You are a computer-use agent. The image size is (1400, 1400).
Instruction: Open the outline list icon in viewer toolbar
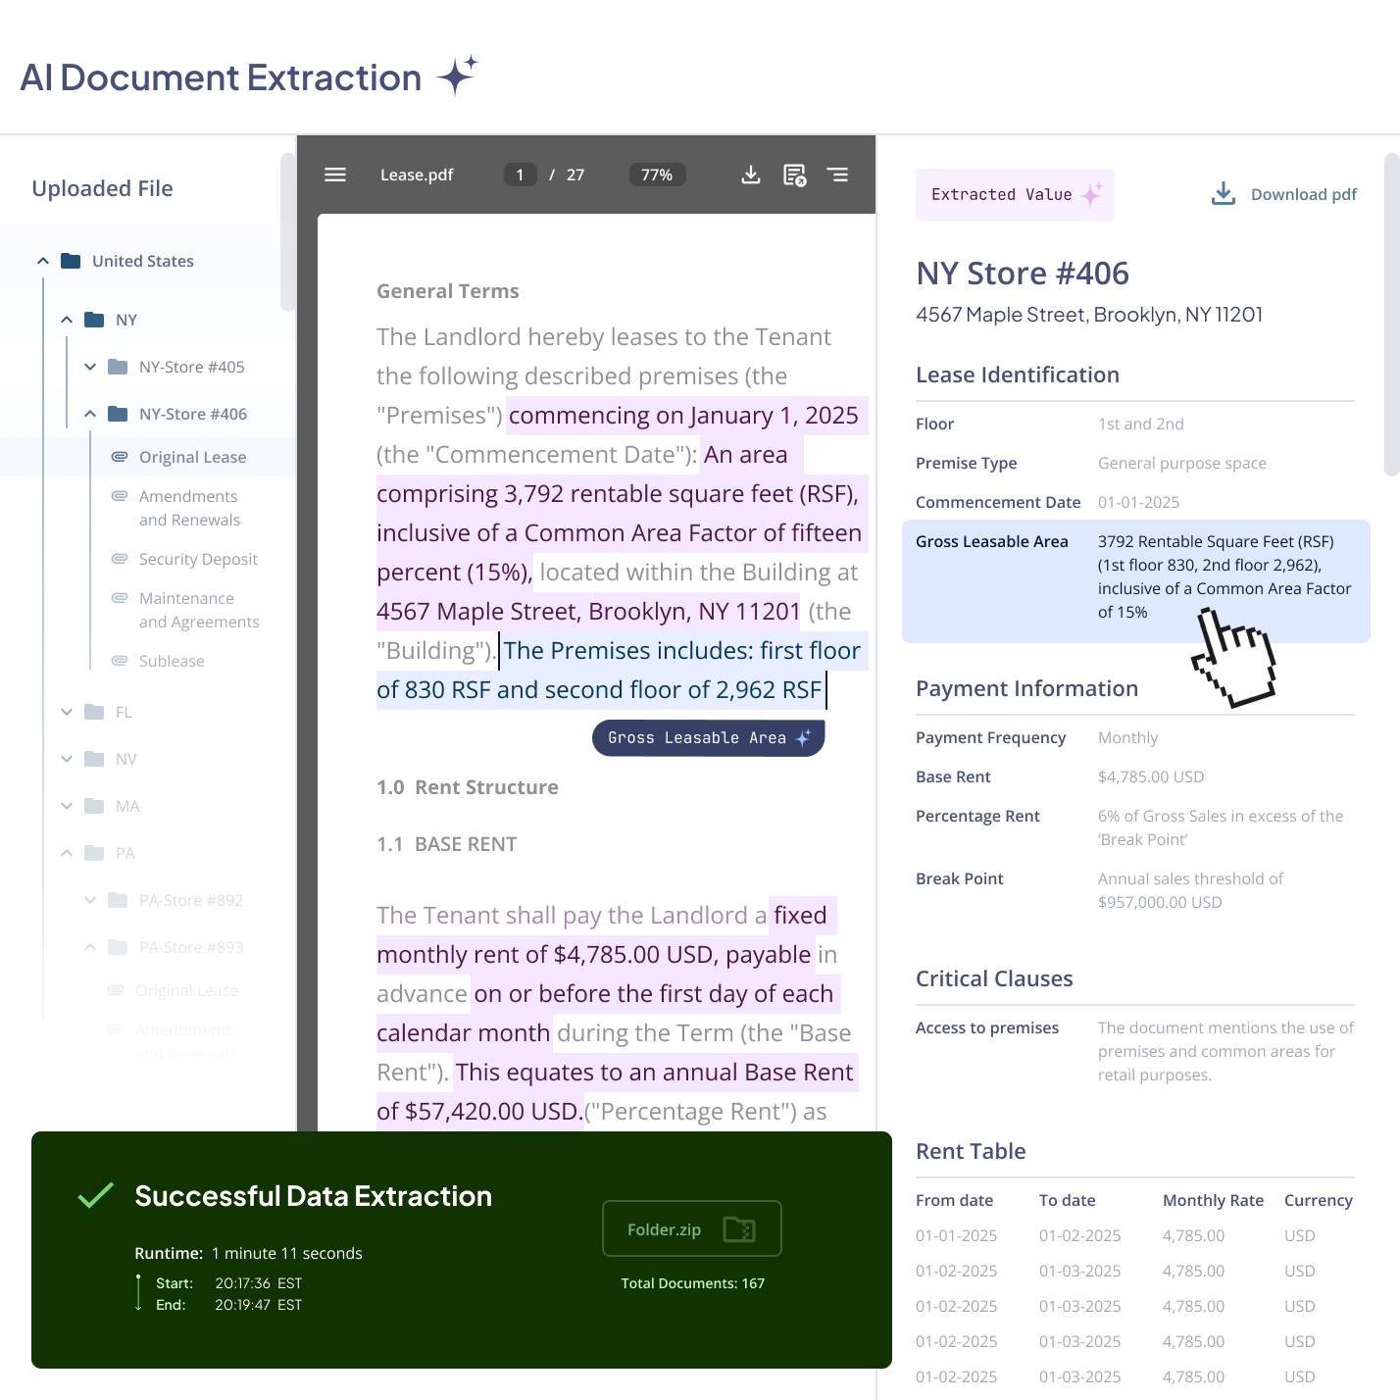point(837,175)
